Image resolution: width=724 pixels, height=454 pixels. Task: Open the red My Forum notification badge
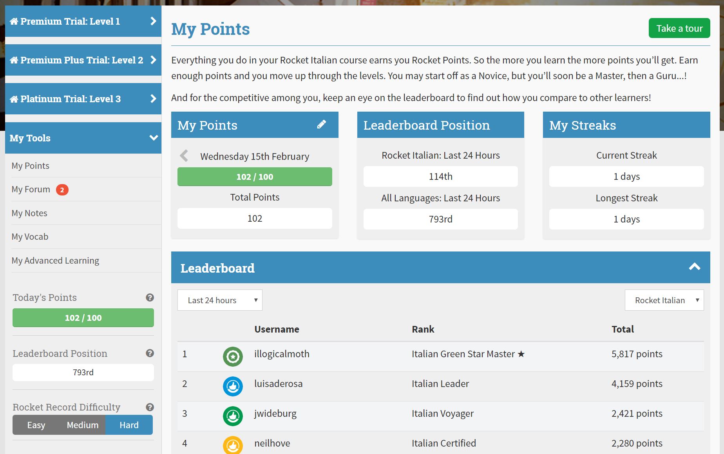(x=62, y=190)
